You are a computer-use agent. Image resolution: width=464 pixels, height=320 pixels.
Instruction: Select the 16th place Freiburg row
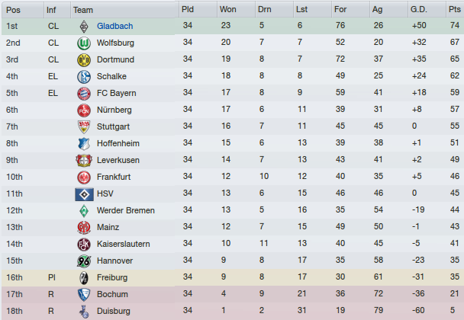[x=233, y=277]
